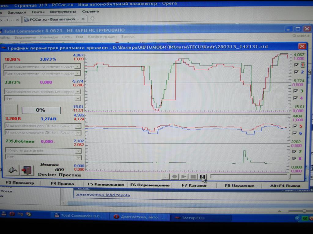This screenshot has height=234, width=313.
Task: Click the Opera icon in the quick launch
Action: click(x=12, y=214)
